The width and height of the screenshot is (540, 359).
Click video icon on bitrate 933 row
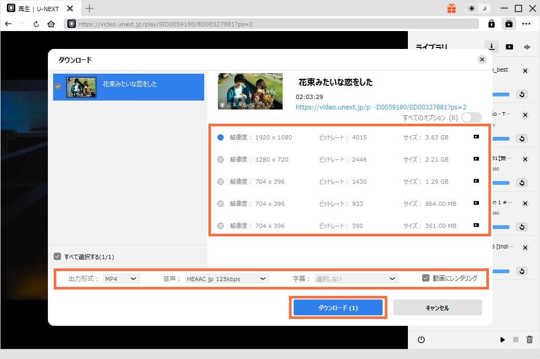click(476, 203)
